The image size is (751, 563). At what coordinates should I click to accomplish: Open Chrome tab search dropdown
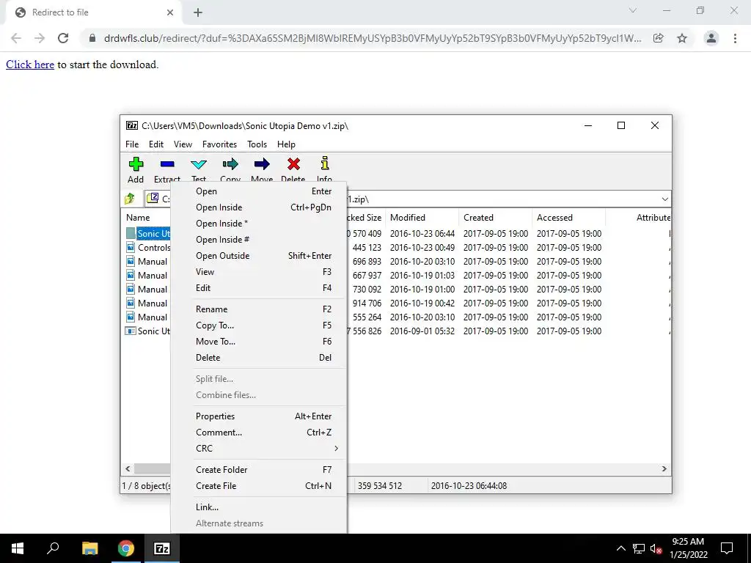pyautogui.click(x=633, y=10)
